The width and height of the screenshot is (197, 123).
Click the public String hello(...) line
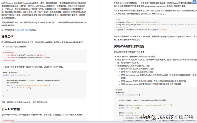coord(28,85)
